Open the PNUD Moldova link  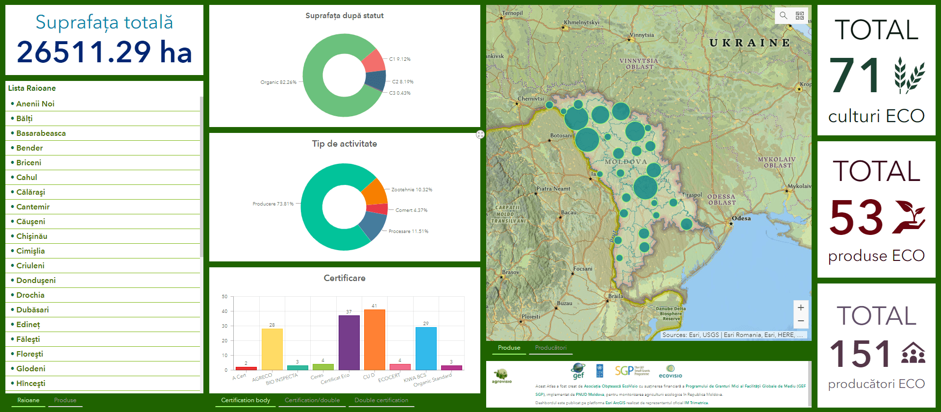[x=590, y=394]
